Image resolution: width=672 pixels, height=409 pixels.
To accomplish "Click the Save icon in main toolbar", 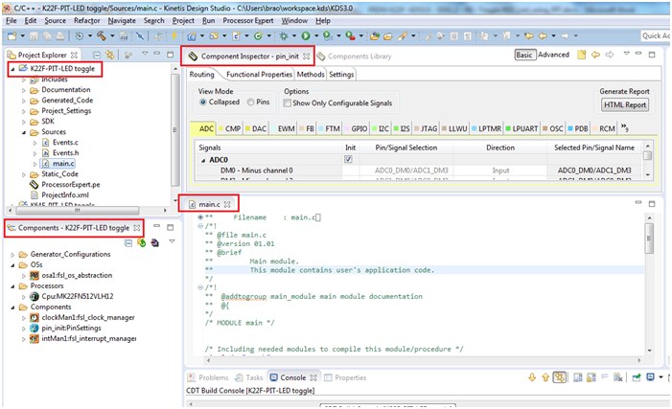I will pyautogui.click(x=35, y=36).
